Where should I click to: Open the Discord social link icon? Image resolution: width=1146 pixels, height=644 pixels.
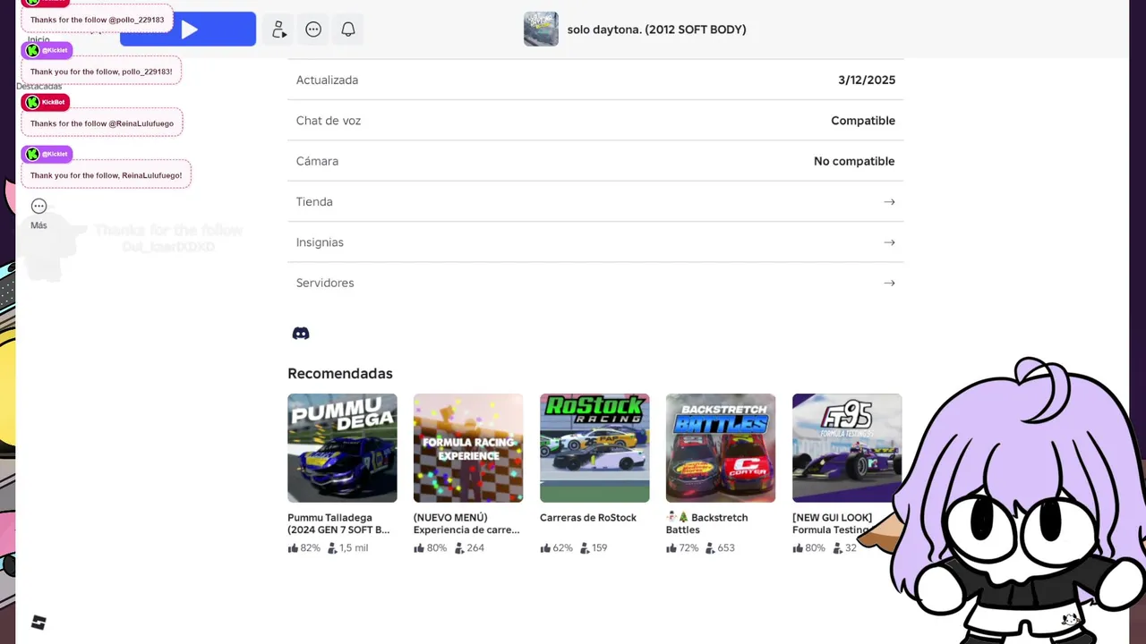[x=301, y=333]
